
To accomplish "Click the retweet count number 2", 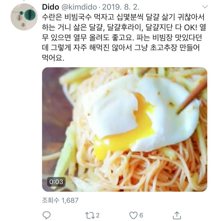I will coord(98,215).
